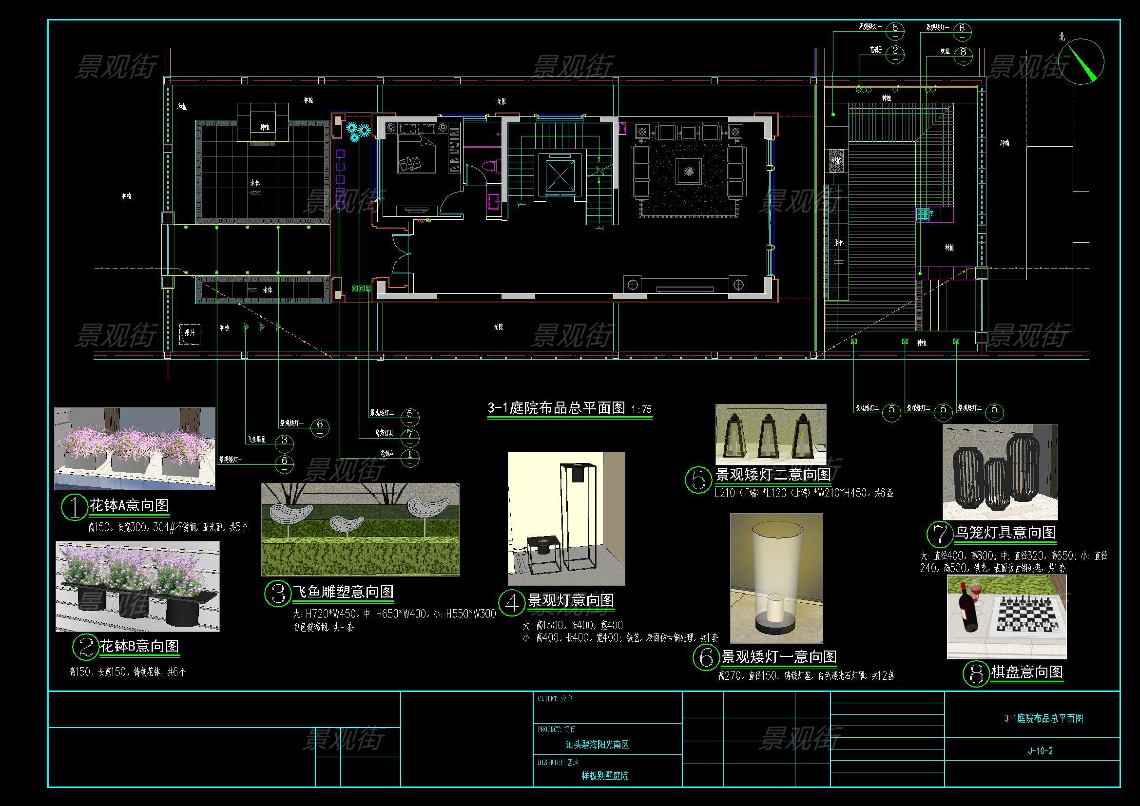Viewport: 1140px width, 806px height.
Task: Select the glowing cylinder low lamp image
Action: coord(776,578)
